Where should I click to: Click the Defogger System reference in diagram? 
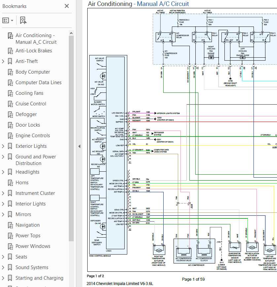click(159, 134)
